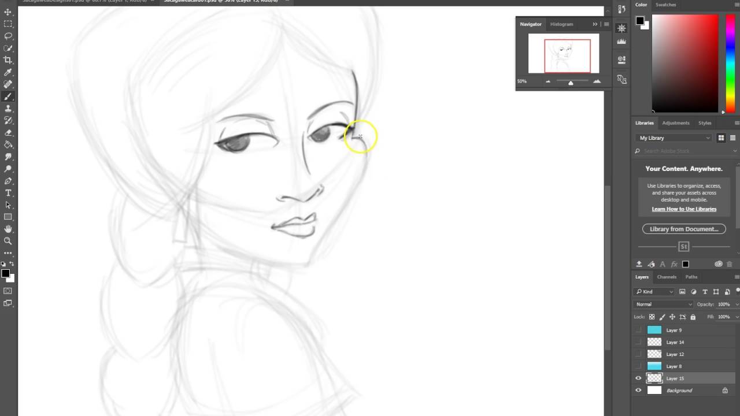Select the Paint Bucket tool
This screenshot has width=740, height=416.
coord(8,145)
